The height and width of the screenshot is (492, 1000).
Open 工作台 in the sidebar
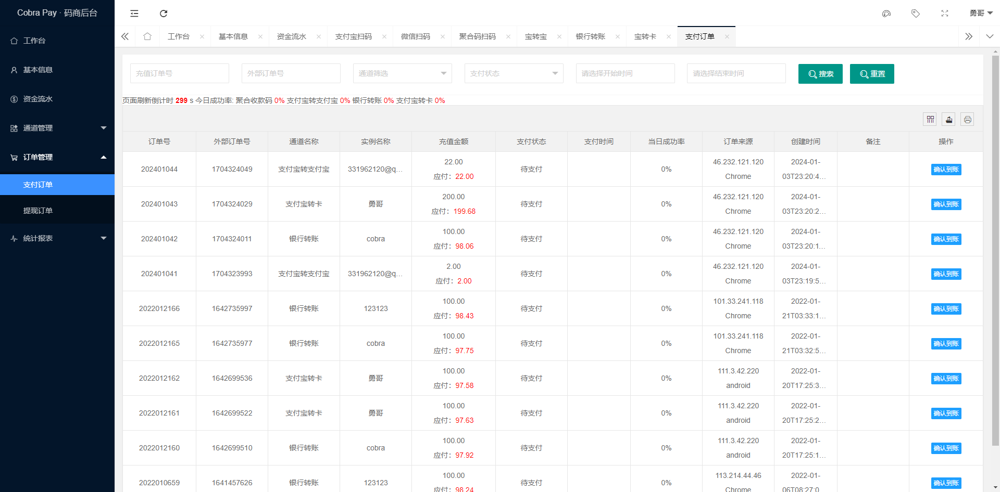coord(57,41)
